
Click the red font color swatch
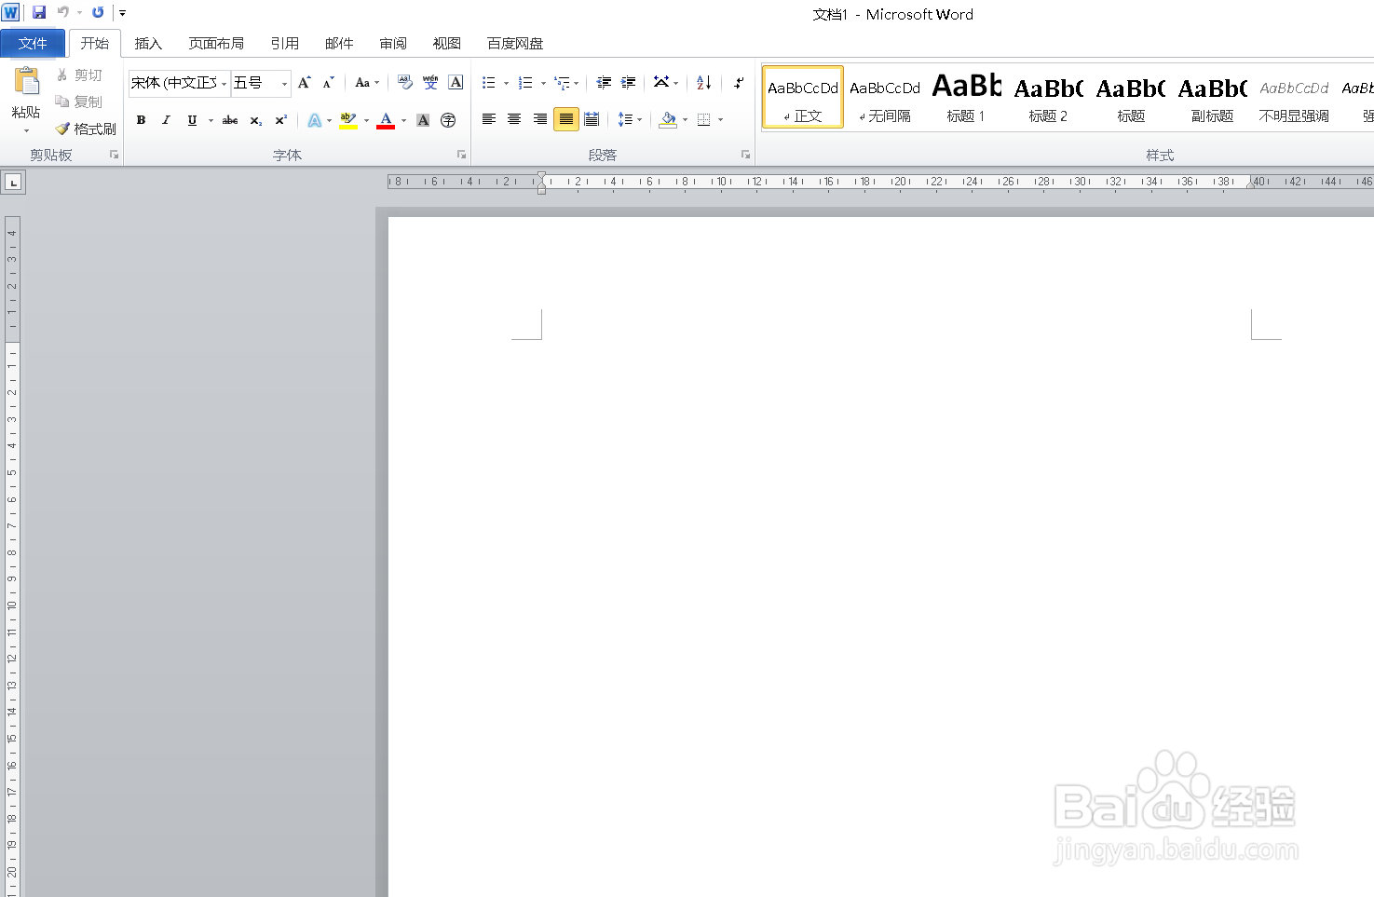386,124
